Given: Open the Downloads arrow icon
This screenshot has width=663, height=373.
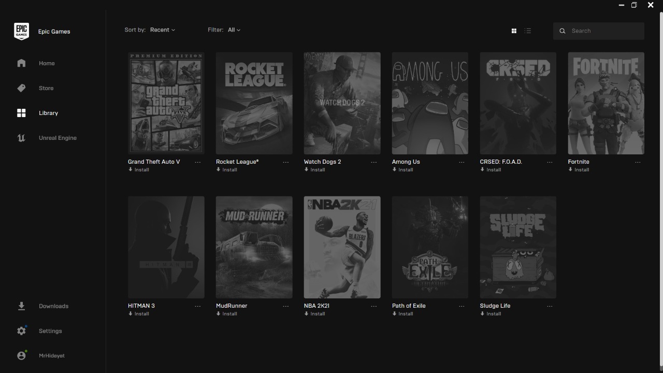Looking at the screenshot, I should coord(21,306).
